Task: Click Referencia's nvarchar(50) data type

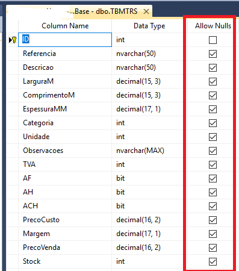Action: point(147,54)
